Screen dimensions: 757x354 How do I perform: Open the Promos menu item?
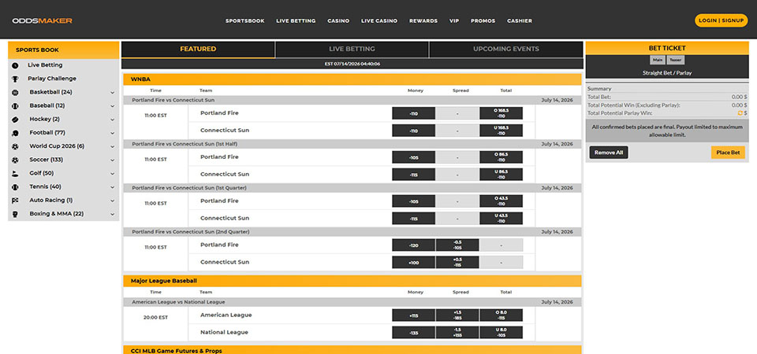tap(483, 20)
